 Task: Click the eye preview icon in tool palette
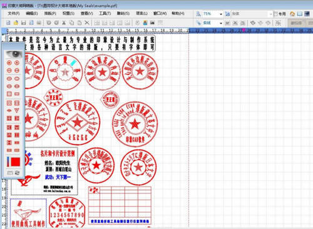click(14, 54)
